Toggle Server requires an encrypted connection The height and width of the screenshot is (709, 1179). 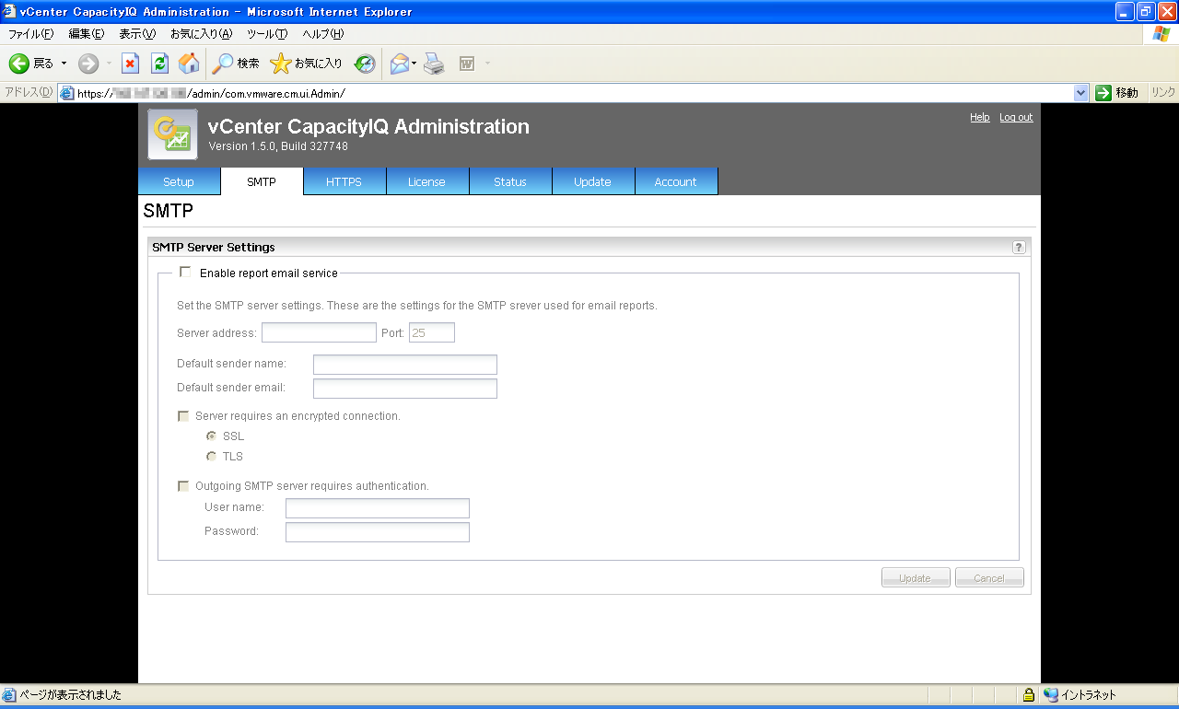click(x=183, y=416)
